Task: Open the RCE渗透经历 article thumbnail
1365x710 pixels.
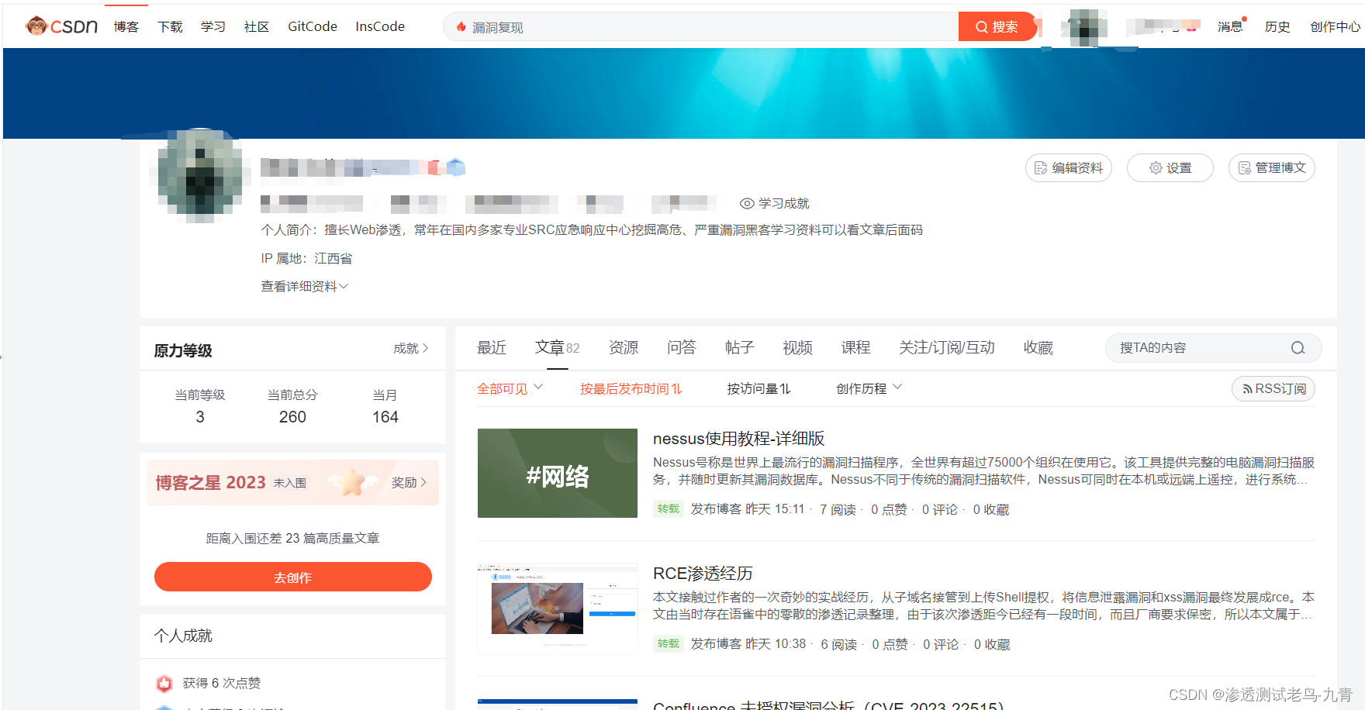Action: tap(558, 608)
